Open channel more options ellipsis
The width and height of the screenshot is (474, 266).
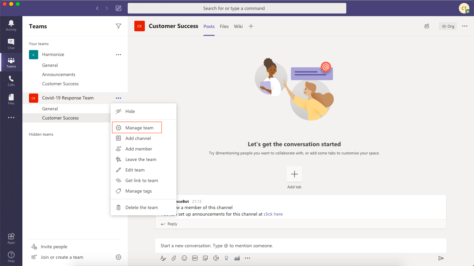[465, 26]
